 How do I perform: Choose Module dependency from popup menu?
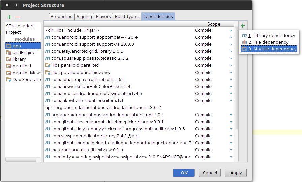point(269,49)
